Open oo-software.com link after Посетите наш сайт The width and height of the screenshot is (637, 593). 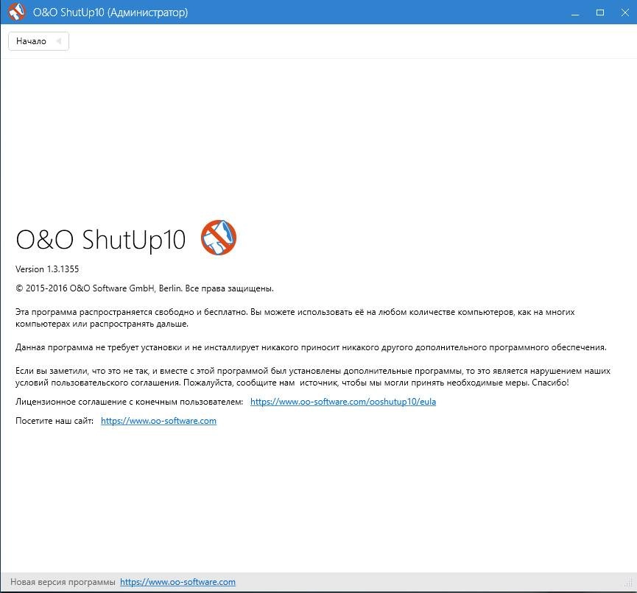(158, 421)
